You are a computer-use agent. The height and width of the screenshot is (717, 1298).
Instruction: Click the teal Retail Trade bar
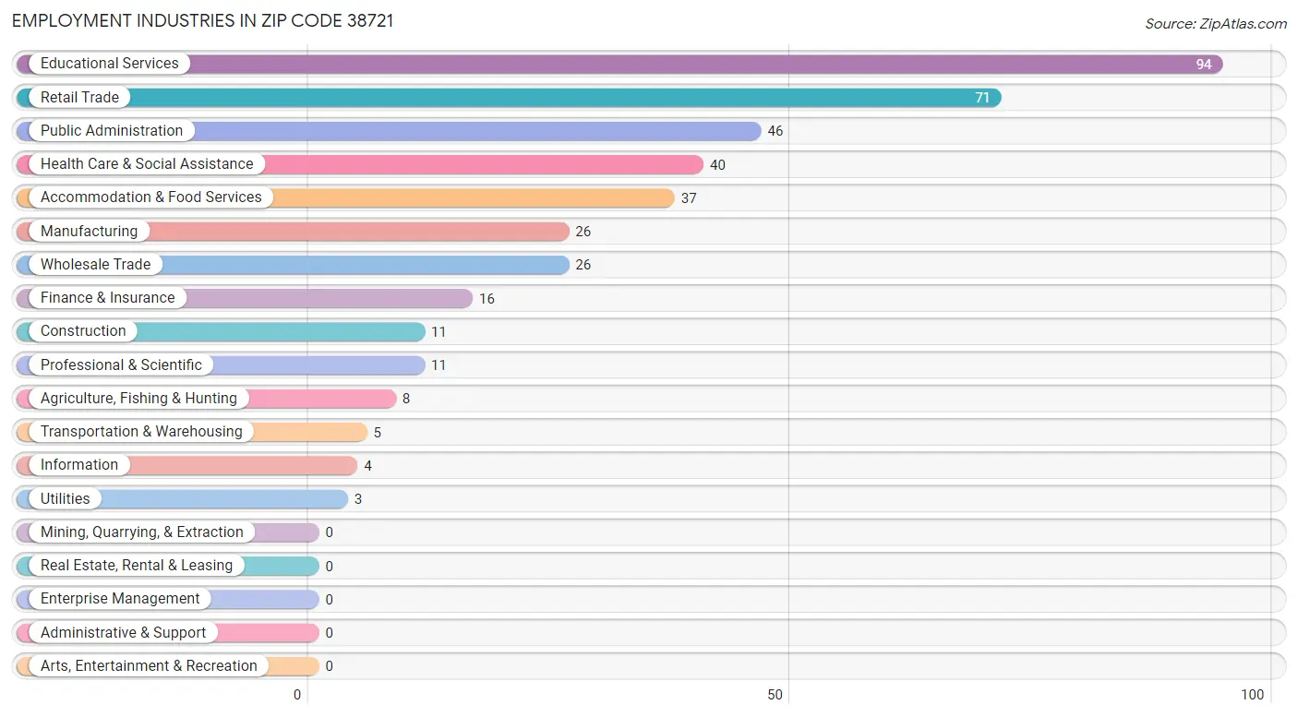point(509,97)
